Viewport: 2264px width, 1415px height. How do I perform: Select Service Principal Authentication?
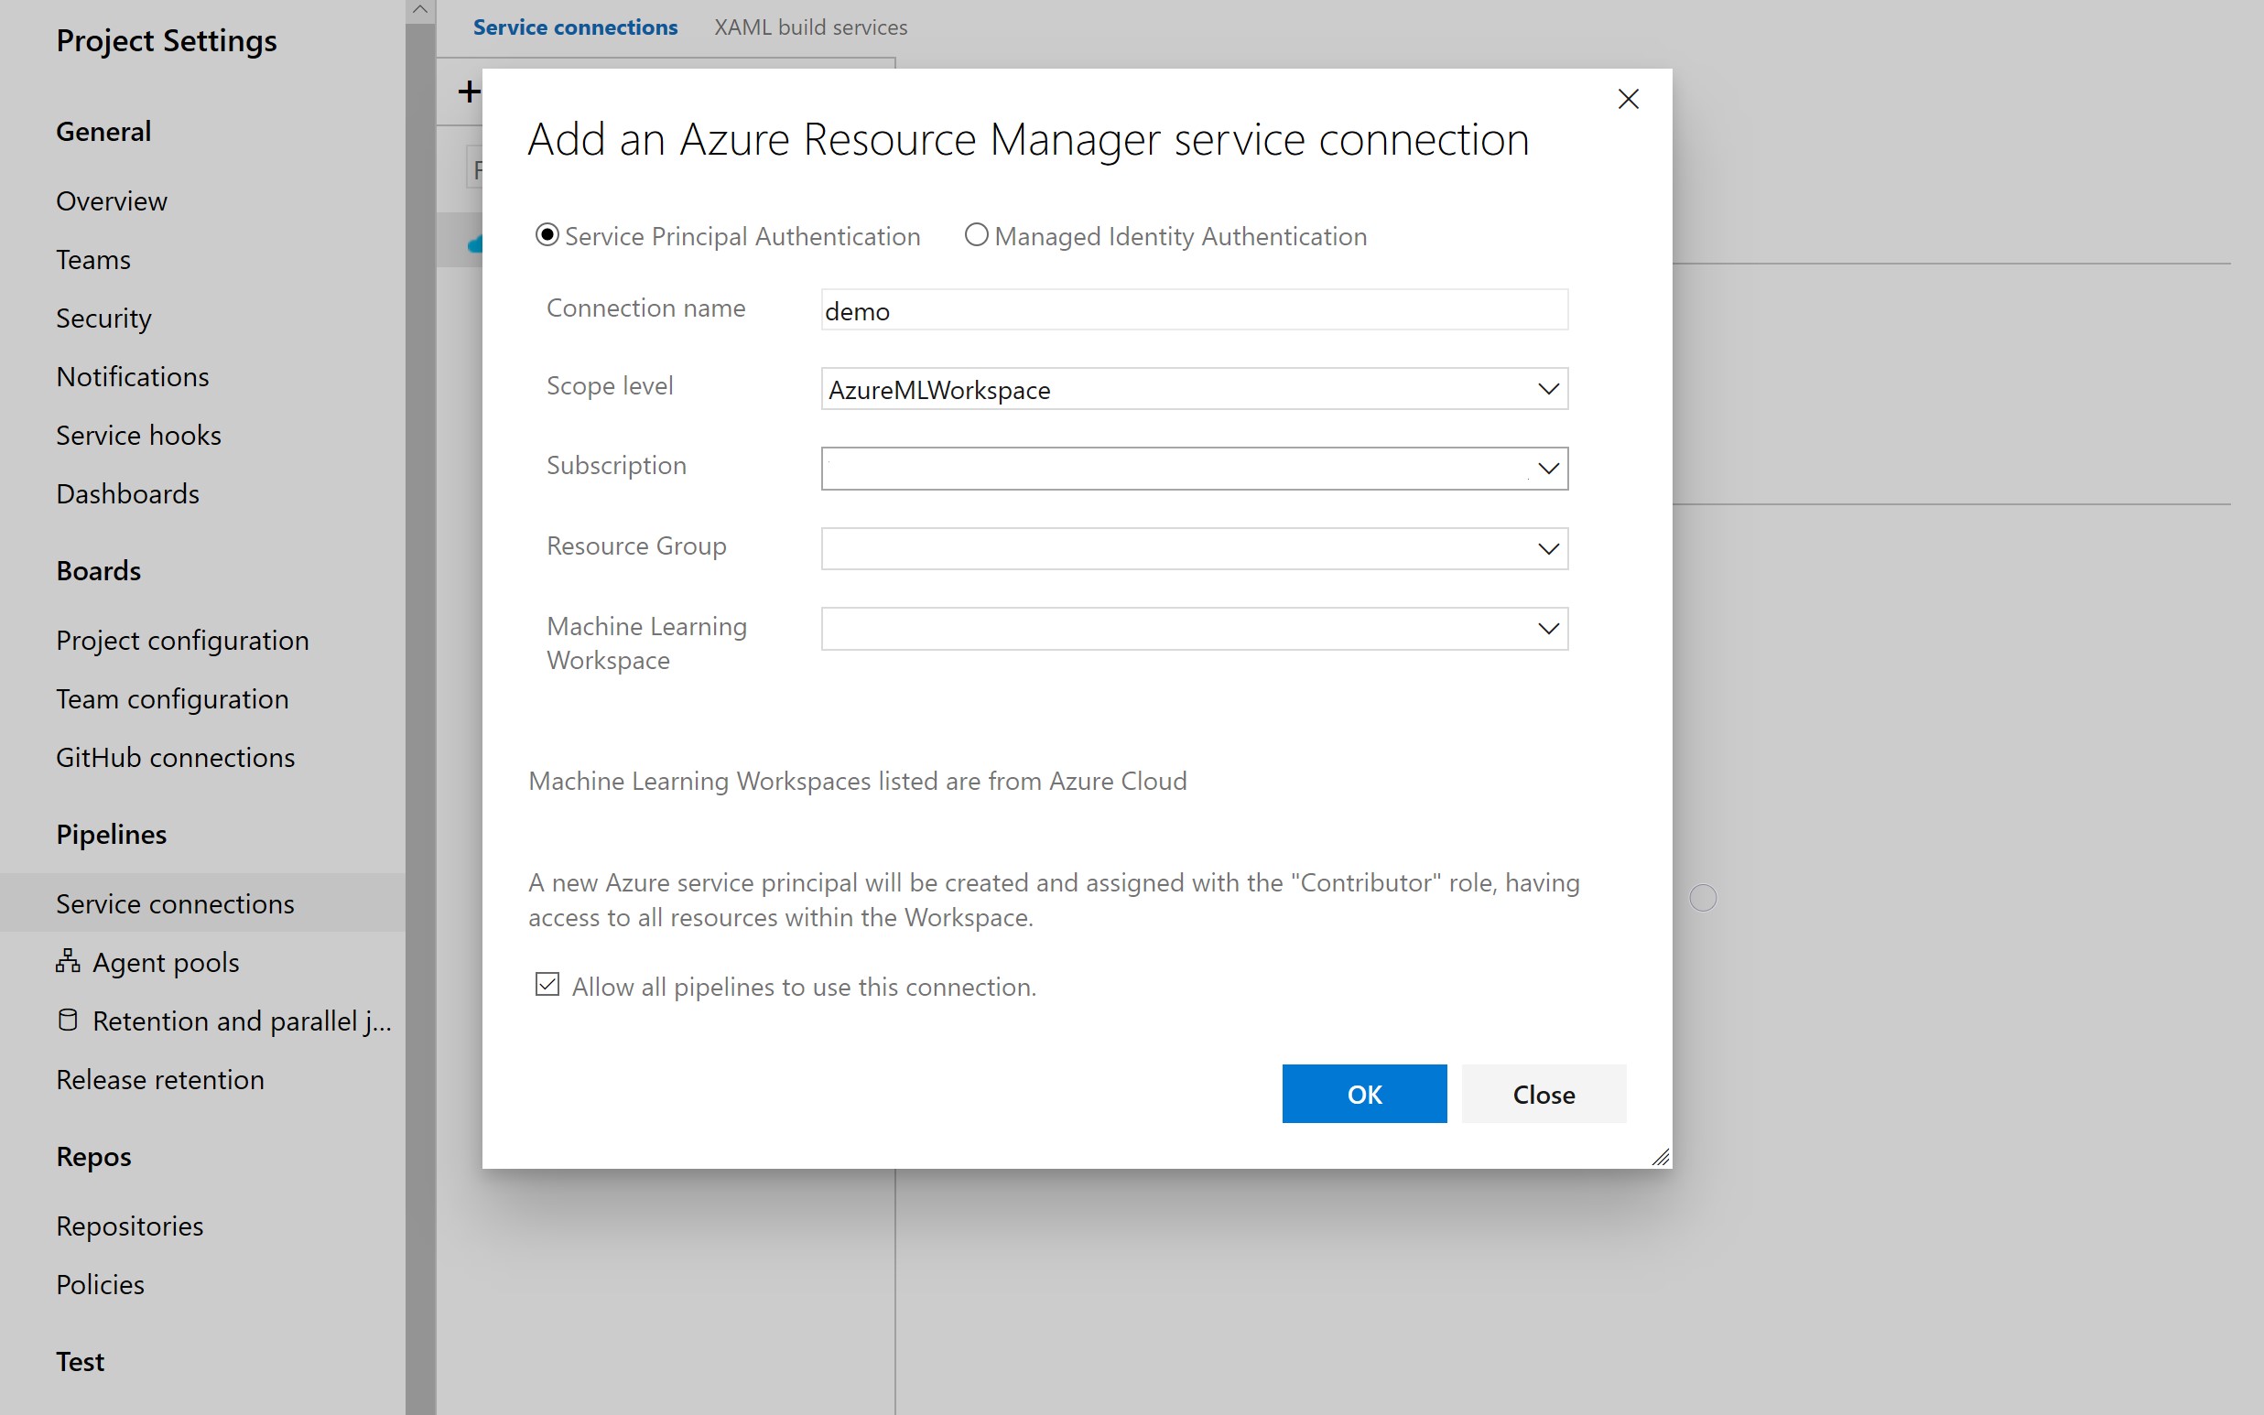pos(547,236)
